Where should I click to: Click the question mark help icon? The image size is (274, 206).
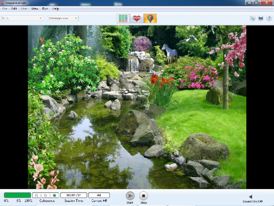tap(269, 18)
